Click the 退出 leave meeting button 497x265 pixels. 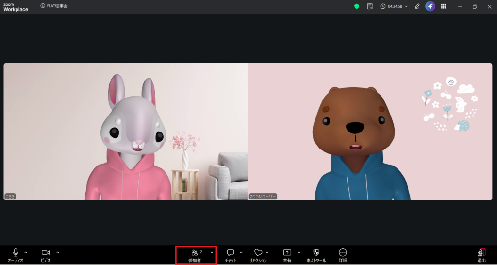point(481,253)
